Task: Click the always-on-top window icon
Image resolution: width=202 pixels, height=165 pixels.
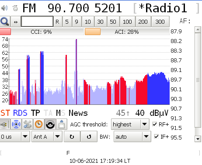Action: point(62,124)
